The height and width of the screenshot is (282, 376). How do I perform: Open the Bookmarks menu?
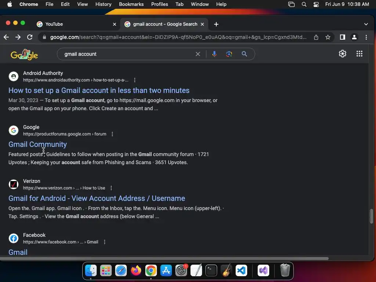pos(131,4)
